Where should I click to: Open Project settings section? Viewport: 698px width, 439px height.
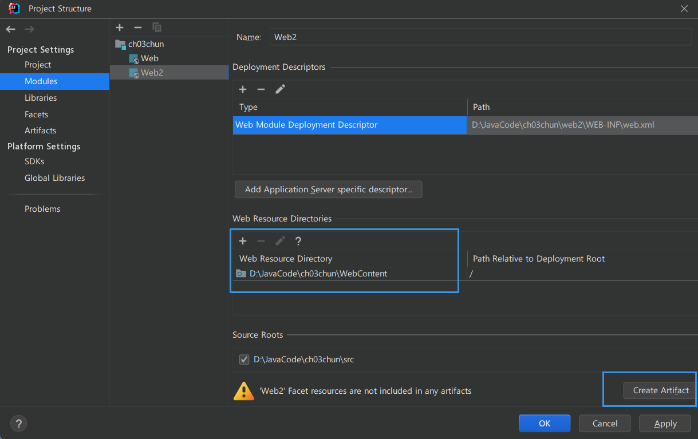coord(38,65)
